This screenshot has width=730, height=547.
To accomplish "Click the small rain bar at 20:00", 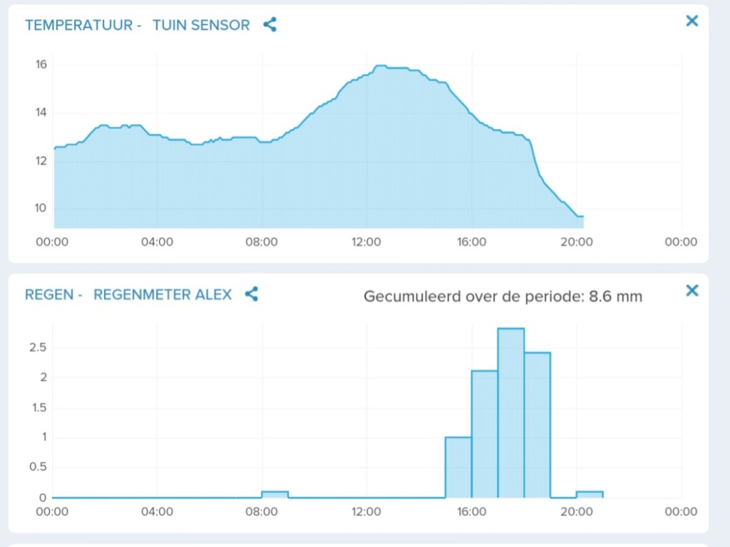I will (x=590, y=495).
